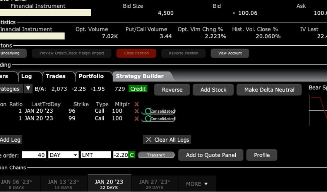
Task: Click the Clear All Legs button
Action: 167,140
